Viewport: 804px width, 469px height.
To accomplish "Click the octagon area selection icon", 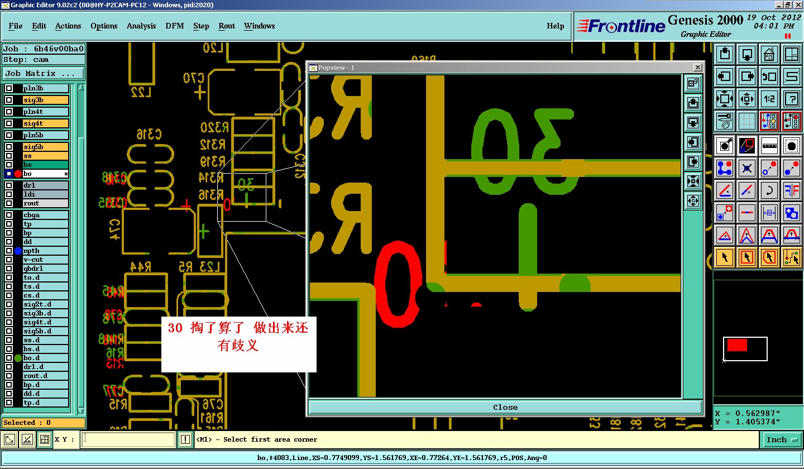I will pyautogui.click(x=791, y=146).
